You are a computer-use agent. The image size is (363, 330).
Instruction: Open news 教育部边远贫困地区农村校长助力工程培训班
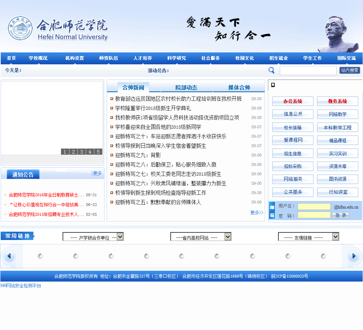tap(178, 99)
